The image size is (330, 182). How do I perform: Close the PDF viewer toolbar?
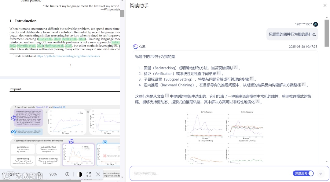coord(98,174)
